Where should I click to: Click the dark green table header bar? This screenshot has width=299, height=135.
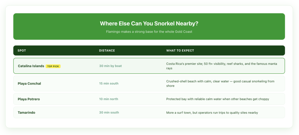(149, 51)
